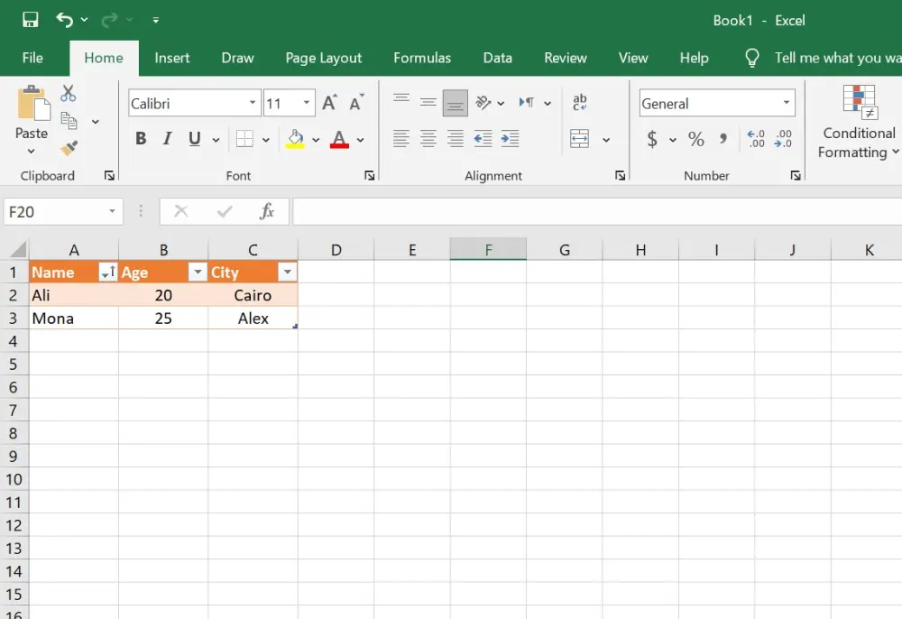Select Bottom Align icon
The image size is (902, 619).
(455, 103)
